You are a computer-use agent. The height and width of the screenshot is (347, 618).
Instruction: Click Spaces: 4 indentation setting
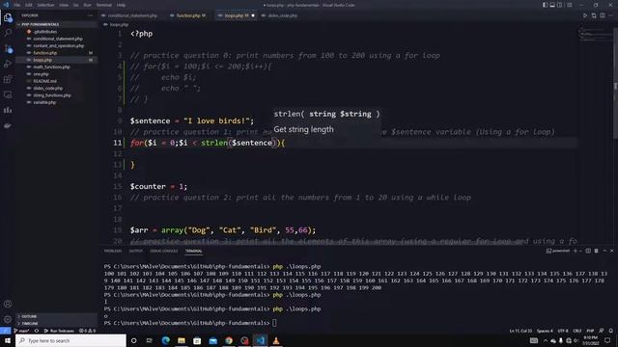(x=545, y=331)
